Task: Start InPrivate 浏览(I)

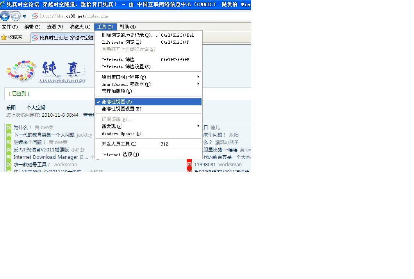Action: pos(148,42)
